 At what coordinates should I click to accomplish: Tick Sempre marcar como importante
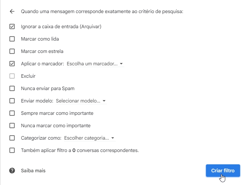pyautogui.click(x=12, y=113)
